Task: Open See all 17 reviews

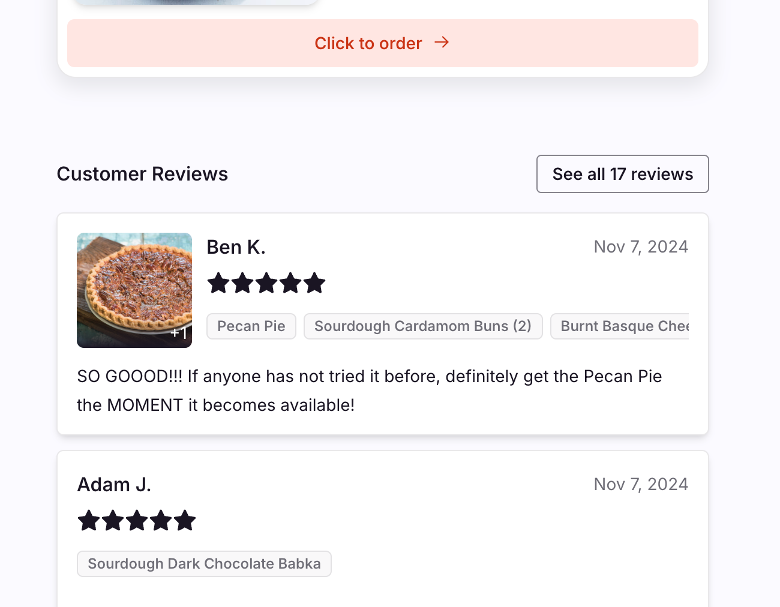Action: (623, 174)
